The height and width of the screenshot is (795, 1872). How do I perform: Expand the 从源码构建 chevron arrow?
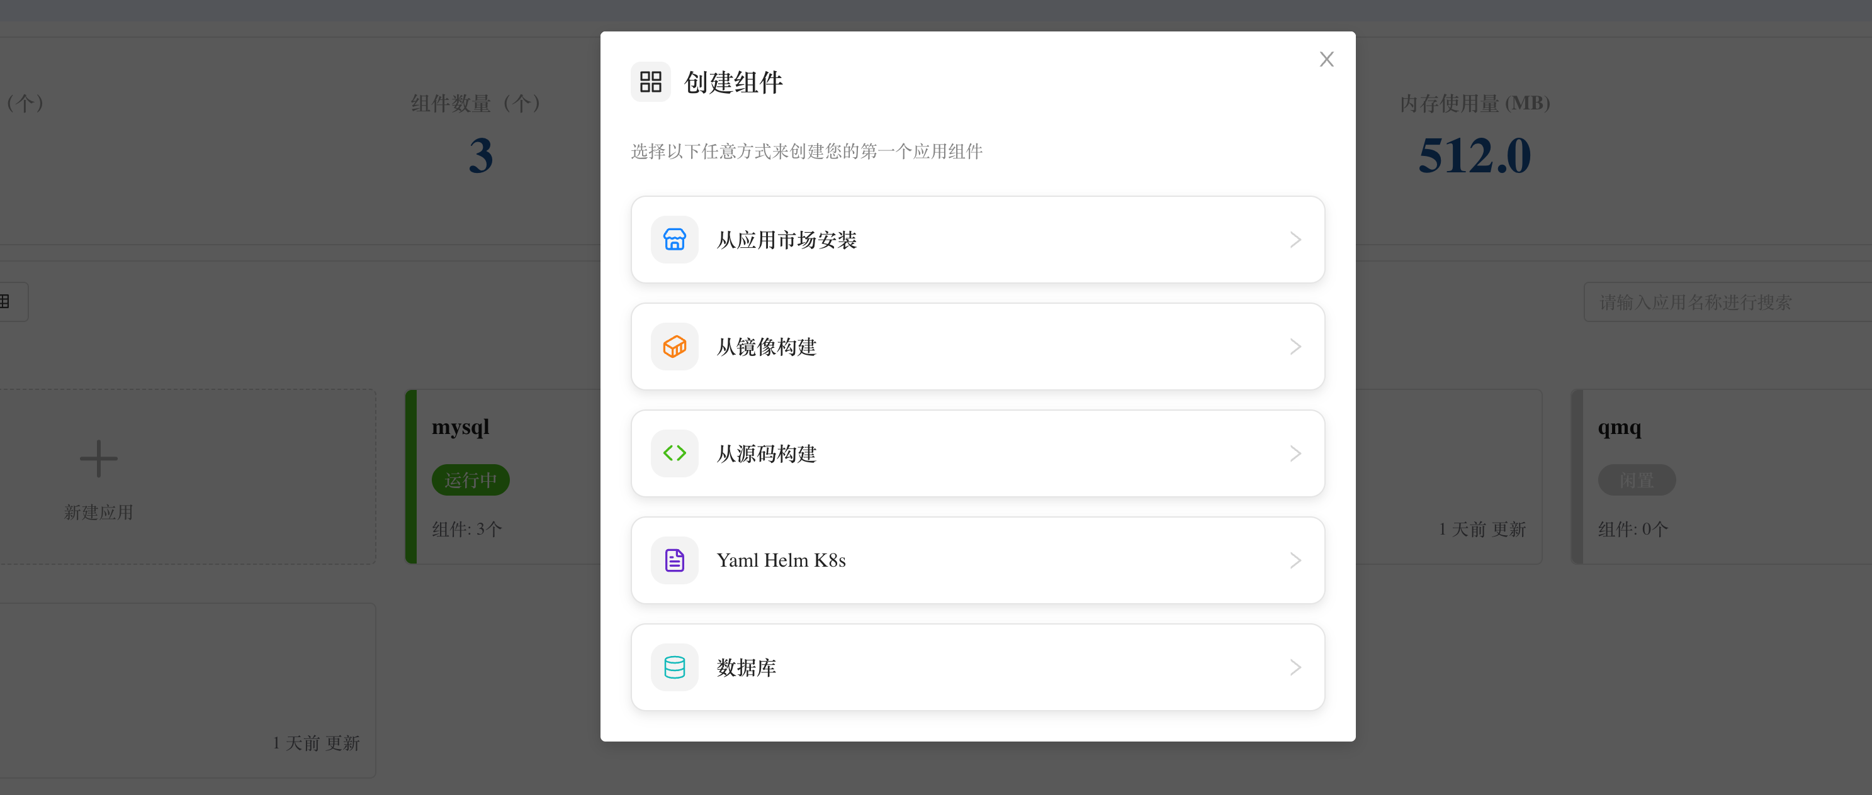(1295, 453)
